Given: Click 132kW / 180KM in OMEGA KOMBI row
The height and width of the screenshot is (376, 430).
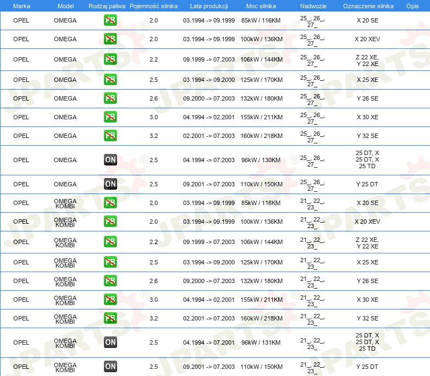Looking at the screenshot, I should point(262,281).
